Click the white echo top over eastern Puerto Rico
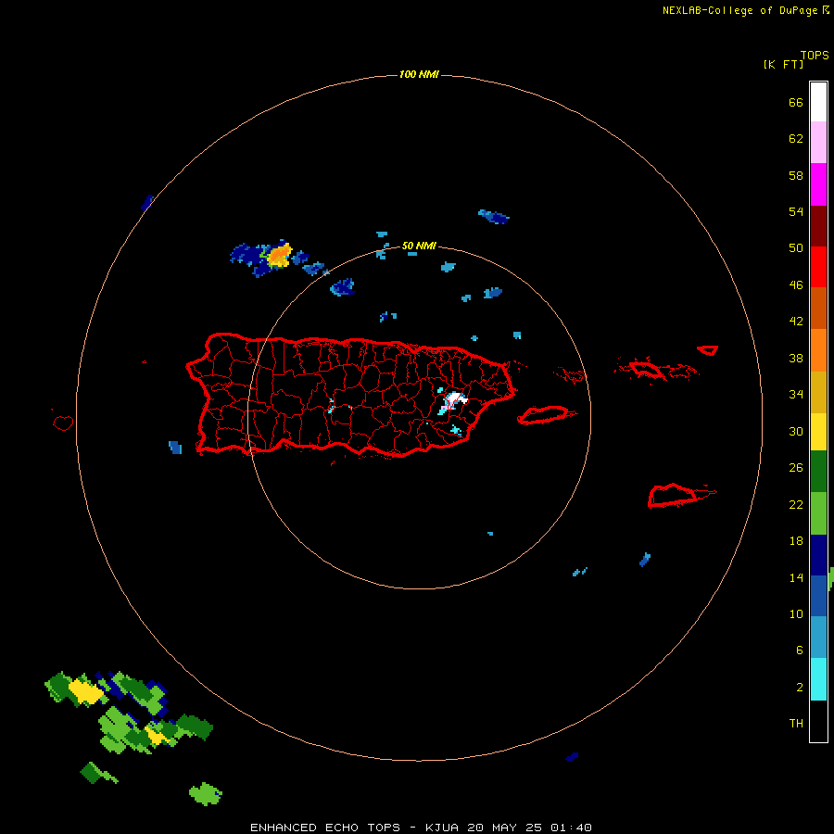Image resolution: width=834 pixels, height=834 pixels. point(455,398)
